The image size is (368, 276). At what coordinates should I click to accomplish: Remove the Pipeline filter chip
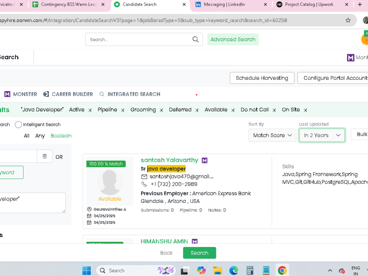coord(123,110)
